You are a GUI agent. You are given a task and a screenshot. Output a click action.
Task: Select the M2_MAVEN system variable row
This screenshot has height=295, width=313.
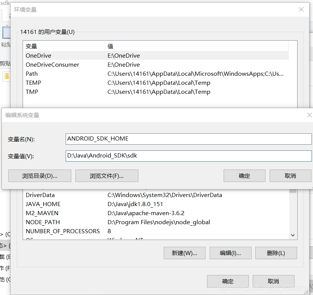point(157,213)
